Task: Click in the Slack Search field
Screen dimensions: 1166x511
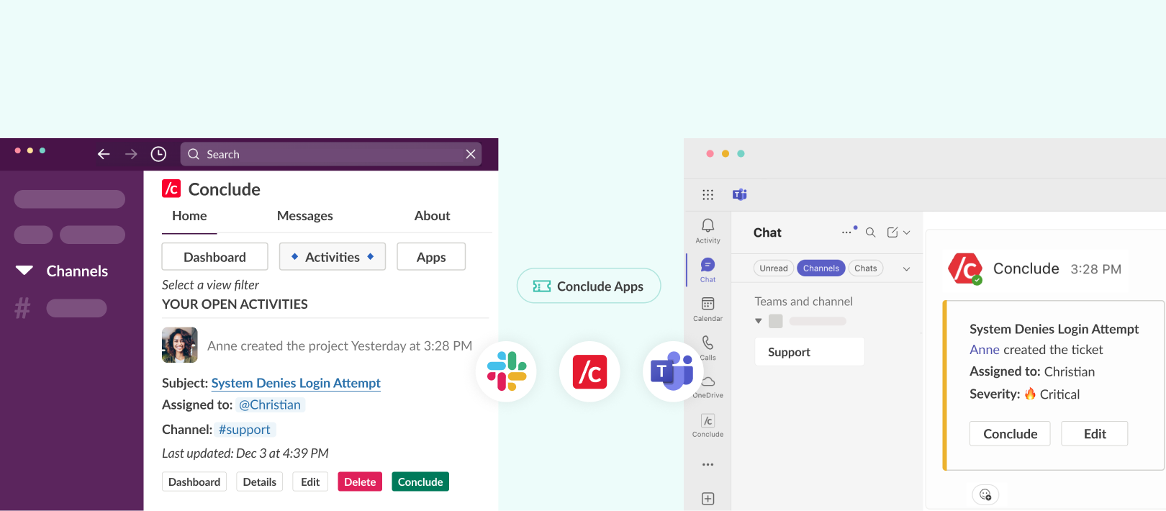Action: pos(331,154)
